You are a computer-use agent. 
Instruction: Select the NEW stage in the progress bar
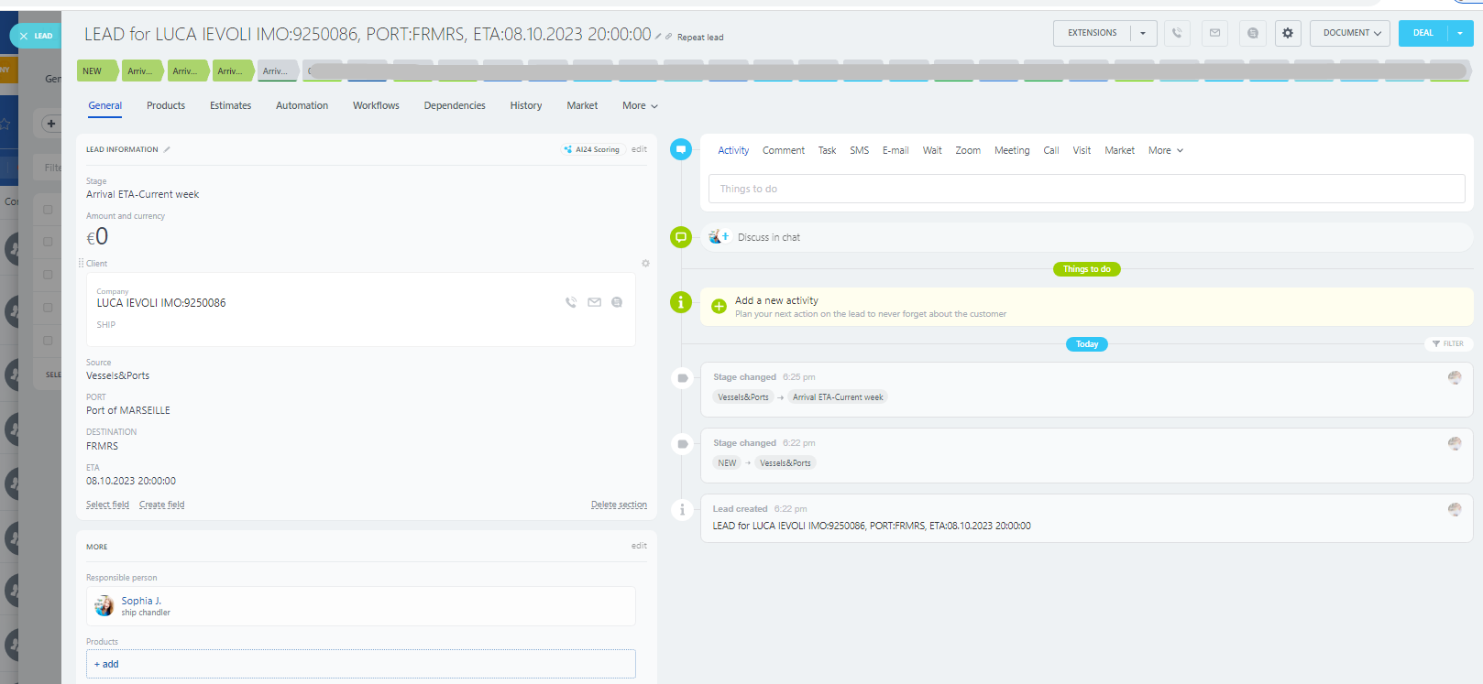point(93,71)
